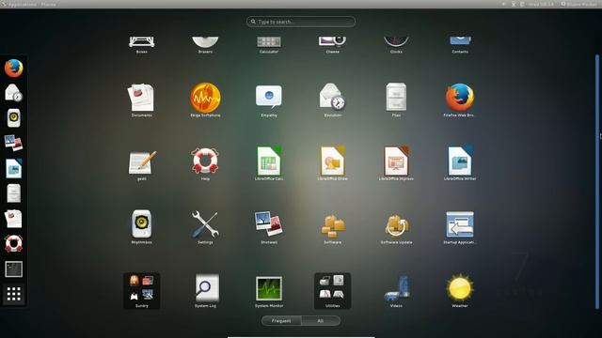
Task: Open Documents from the dock
Action: pyautogui.click(x=14, y=219)
